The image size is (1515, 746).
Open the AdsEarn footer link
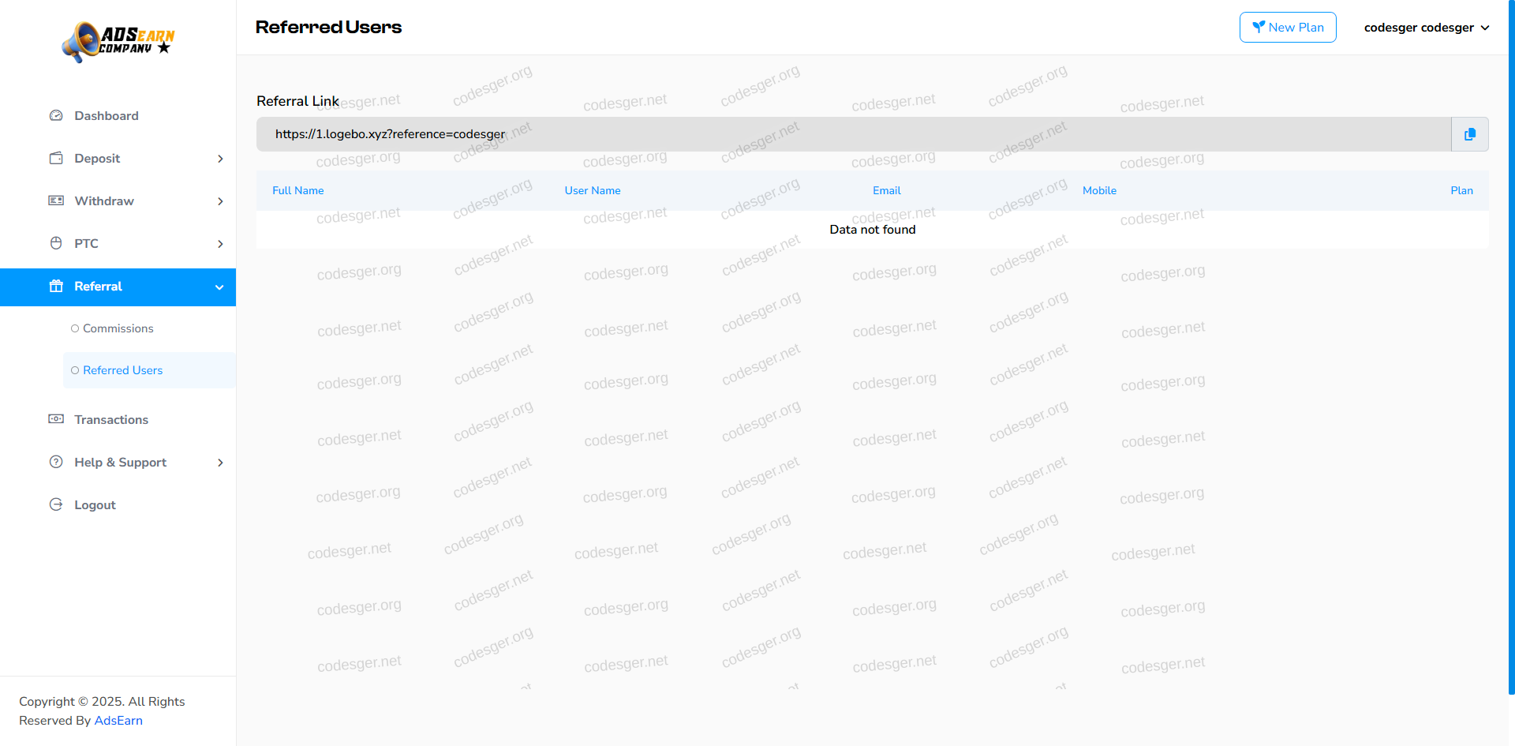(118, 721)
